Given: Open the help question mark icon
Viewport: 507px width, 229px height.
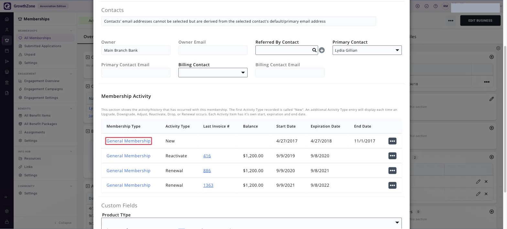Looking at the screenshot, I should tap(436, 6).
